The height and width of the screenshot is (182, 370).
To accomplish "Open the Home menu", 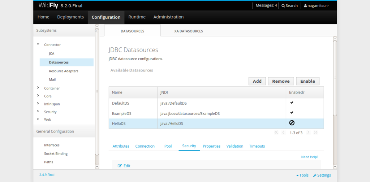I will pos(43,17).
